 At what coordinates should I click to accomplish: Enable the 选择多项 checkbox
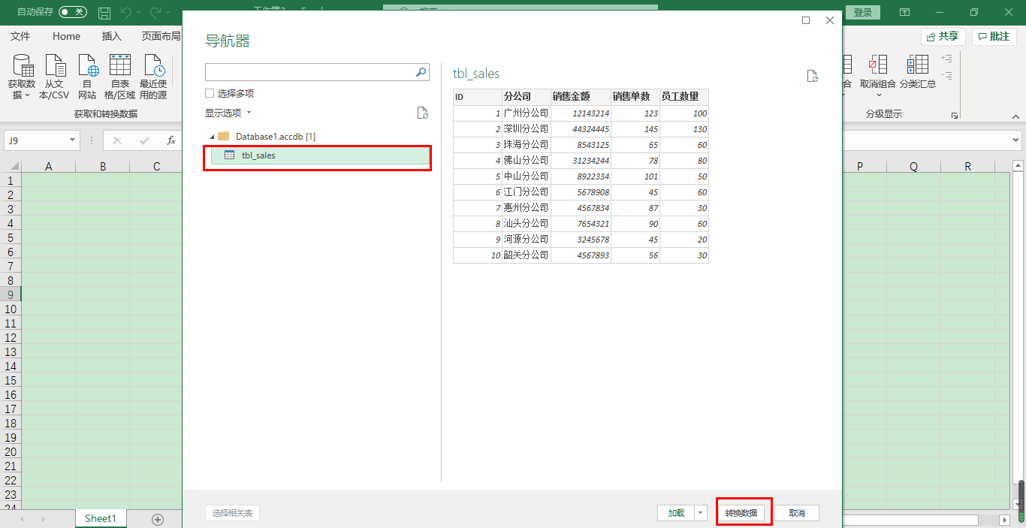point(210,93)
